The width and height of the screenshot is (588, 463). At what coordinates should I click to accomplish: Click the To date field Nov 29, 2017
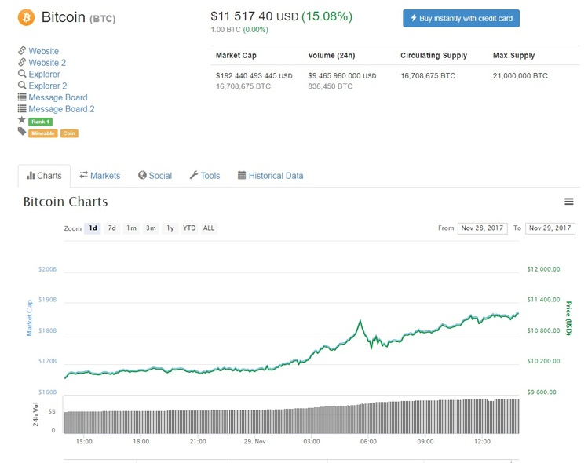coord(550,228)
